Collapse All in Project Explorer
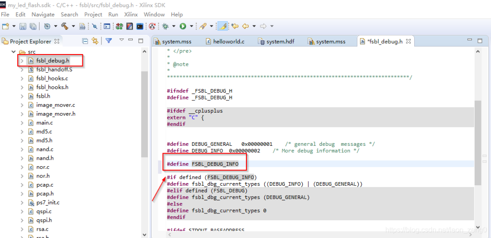Screen dimensions: 491x238 85,41
